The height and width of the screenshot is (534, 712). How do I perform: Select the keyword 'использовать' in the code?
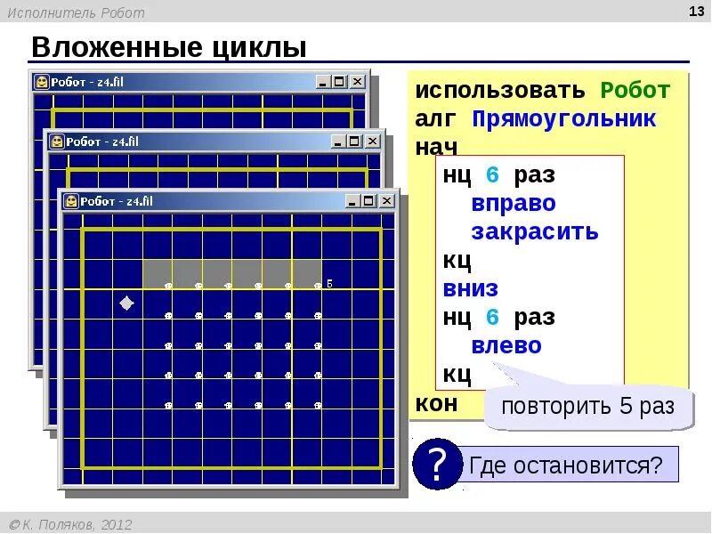pos(500,90)
